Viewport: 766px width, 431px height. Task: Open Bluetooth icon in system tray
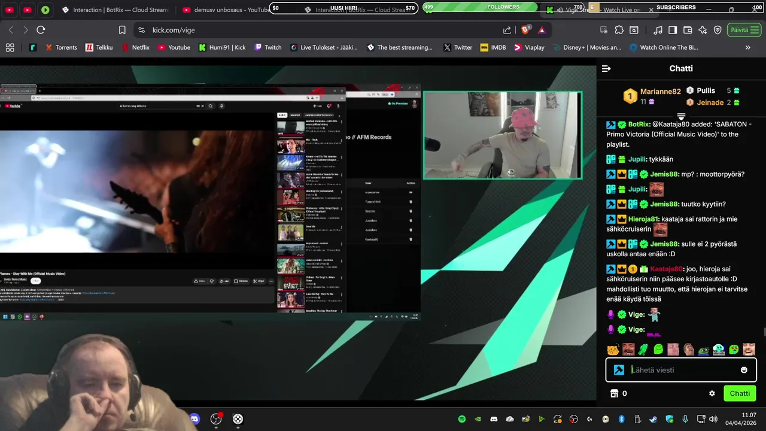(621, 419)
